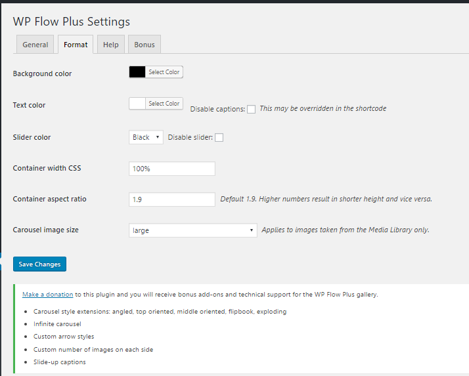Click into the Container aspect ratio field
Image resolution: width=469 pixels, height=376 pixels.
172,199
